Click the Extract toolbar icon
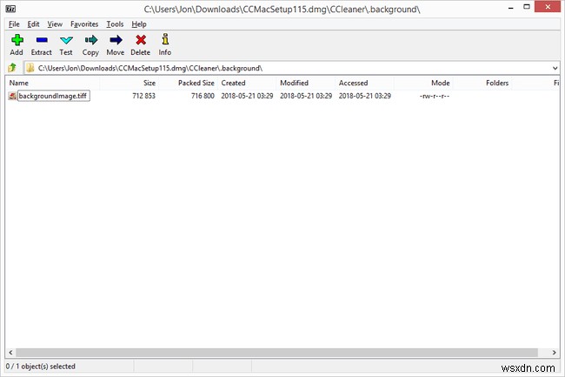 [42, 40]
